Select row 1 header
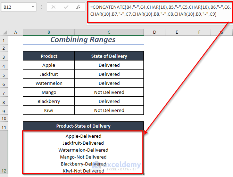The height and width of the screenshot is (177, 233). coord(4,40)
